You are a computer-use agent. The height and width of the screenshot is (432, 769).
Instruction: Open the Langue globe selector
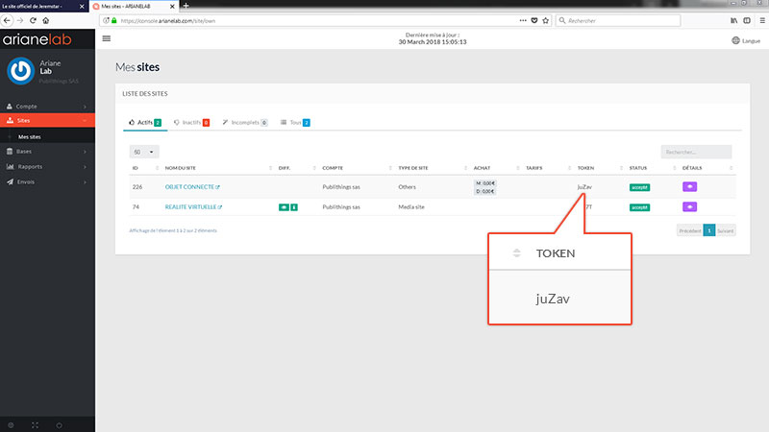(x=746, y=40)
